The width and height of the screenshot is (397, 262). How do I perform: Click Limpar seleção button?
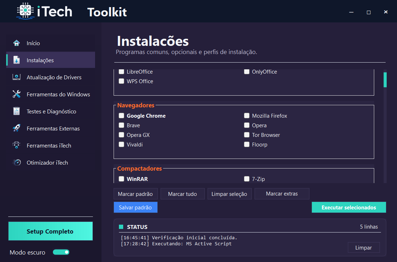[x=229, y=194]
